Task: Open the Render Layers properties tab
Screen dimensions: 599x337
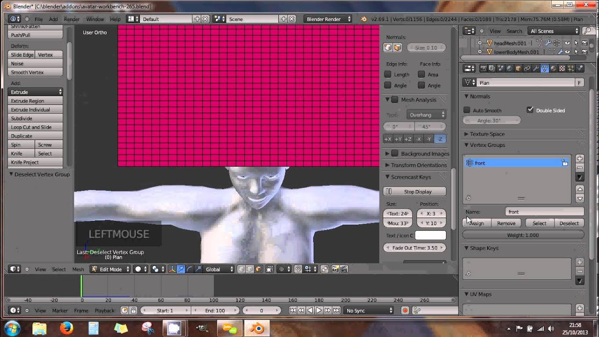Action: pos(492,68)
